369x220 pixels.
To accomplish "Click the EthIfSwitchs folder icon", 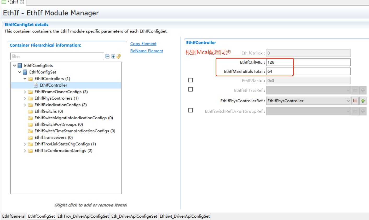I will pos(30,111).
